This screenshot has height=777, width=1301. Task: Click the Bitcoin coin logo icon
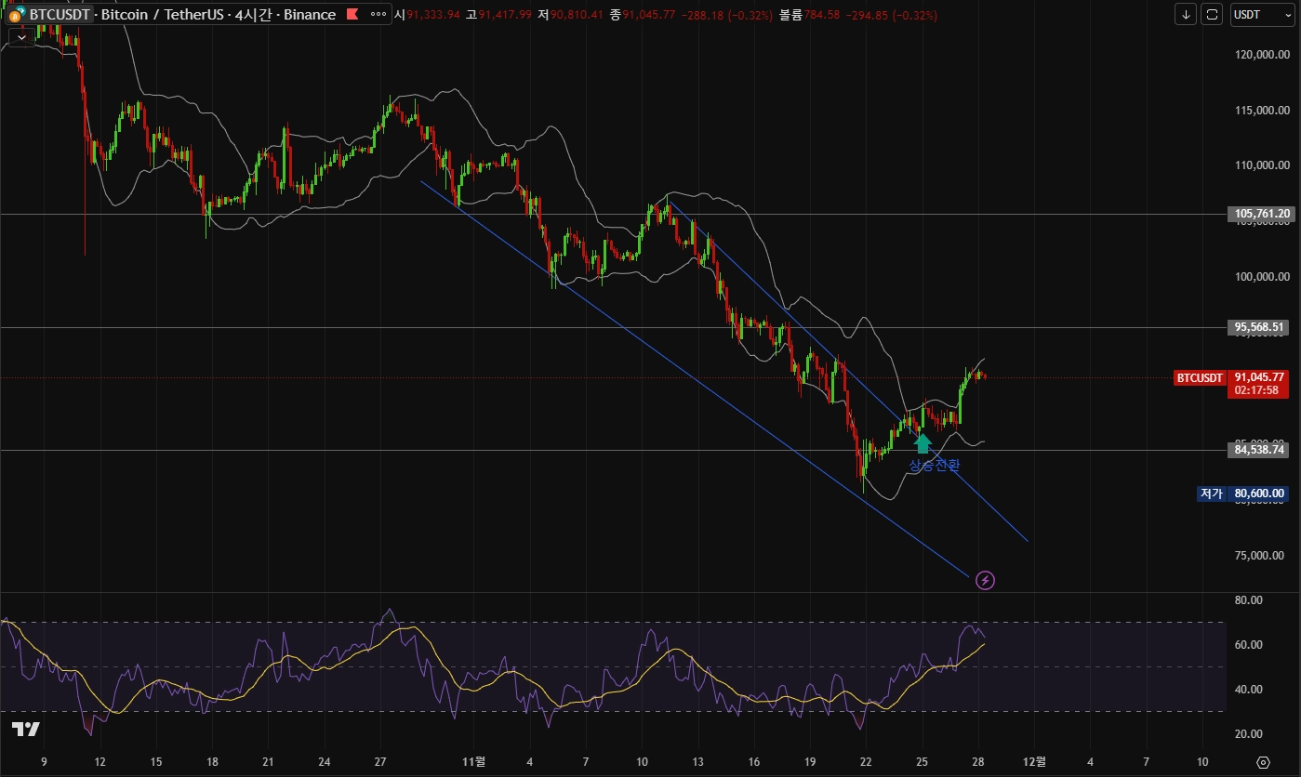click(17, 15)
